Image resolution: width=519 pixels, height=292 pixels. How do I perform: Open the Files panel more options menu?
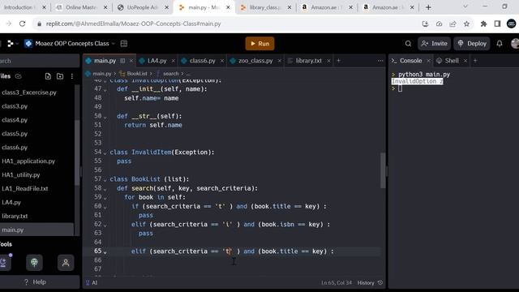coord(72,76)
